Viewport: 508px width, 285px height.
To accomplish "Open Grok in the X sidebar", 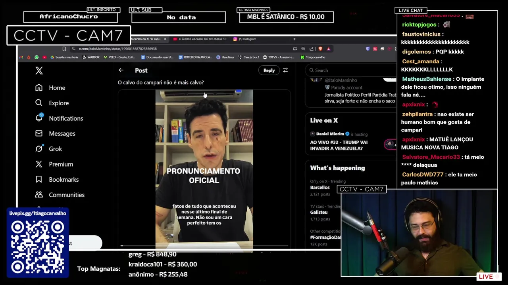I will (x=48, y=149).
